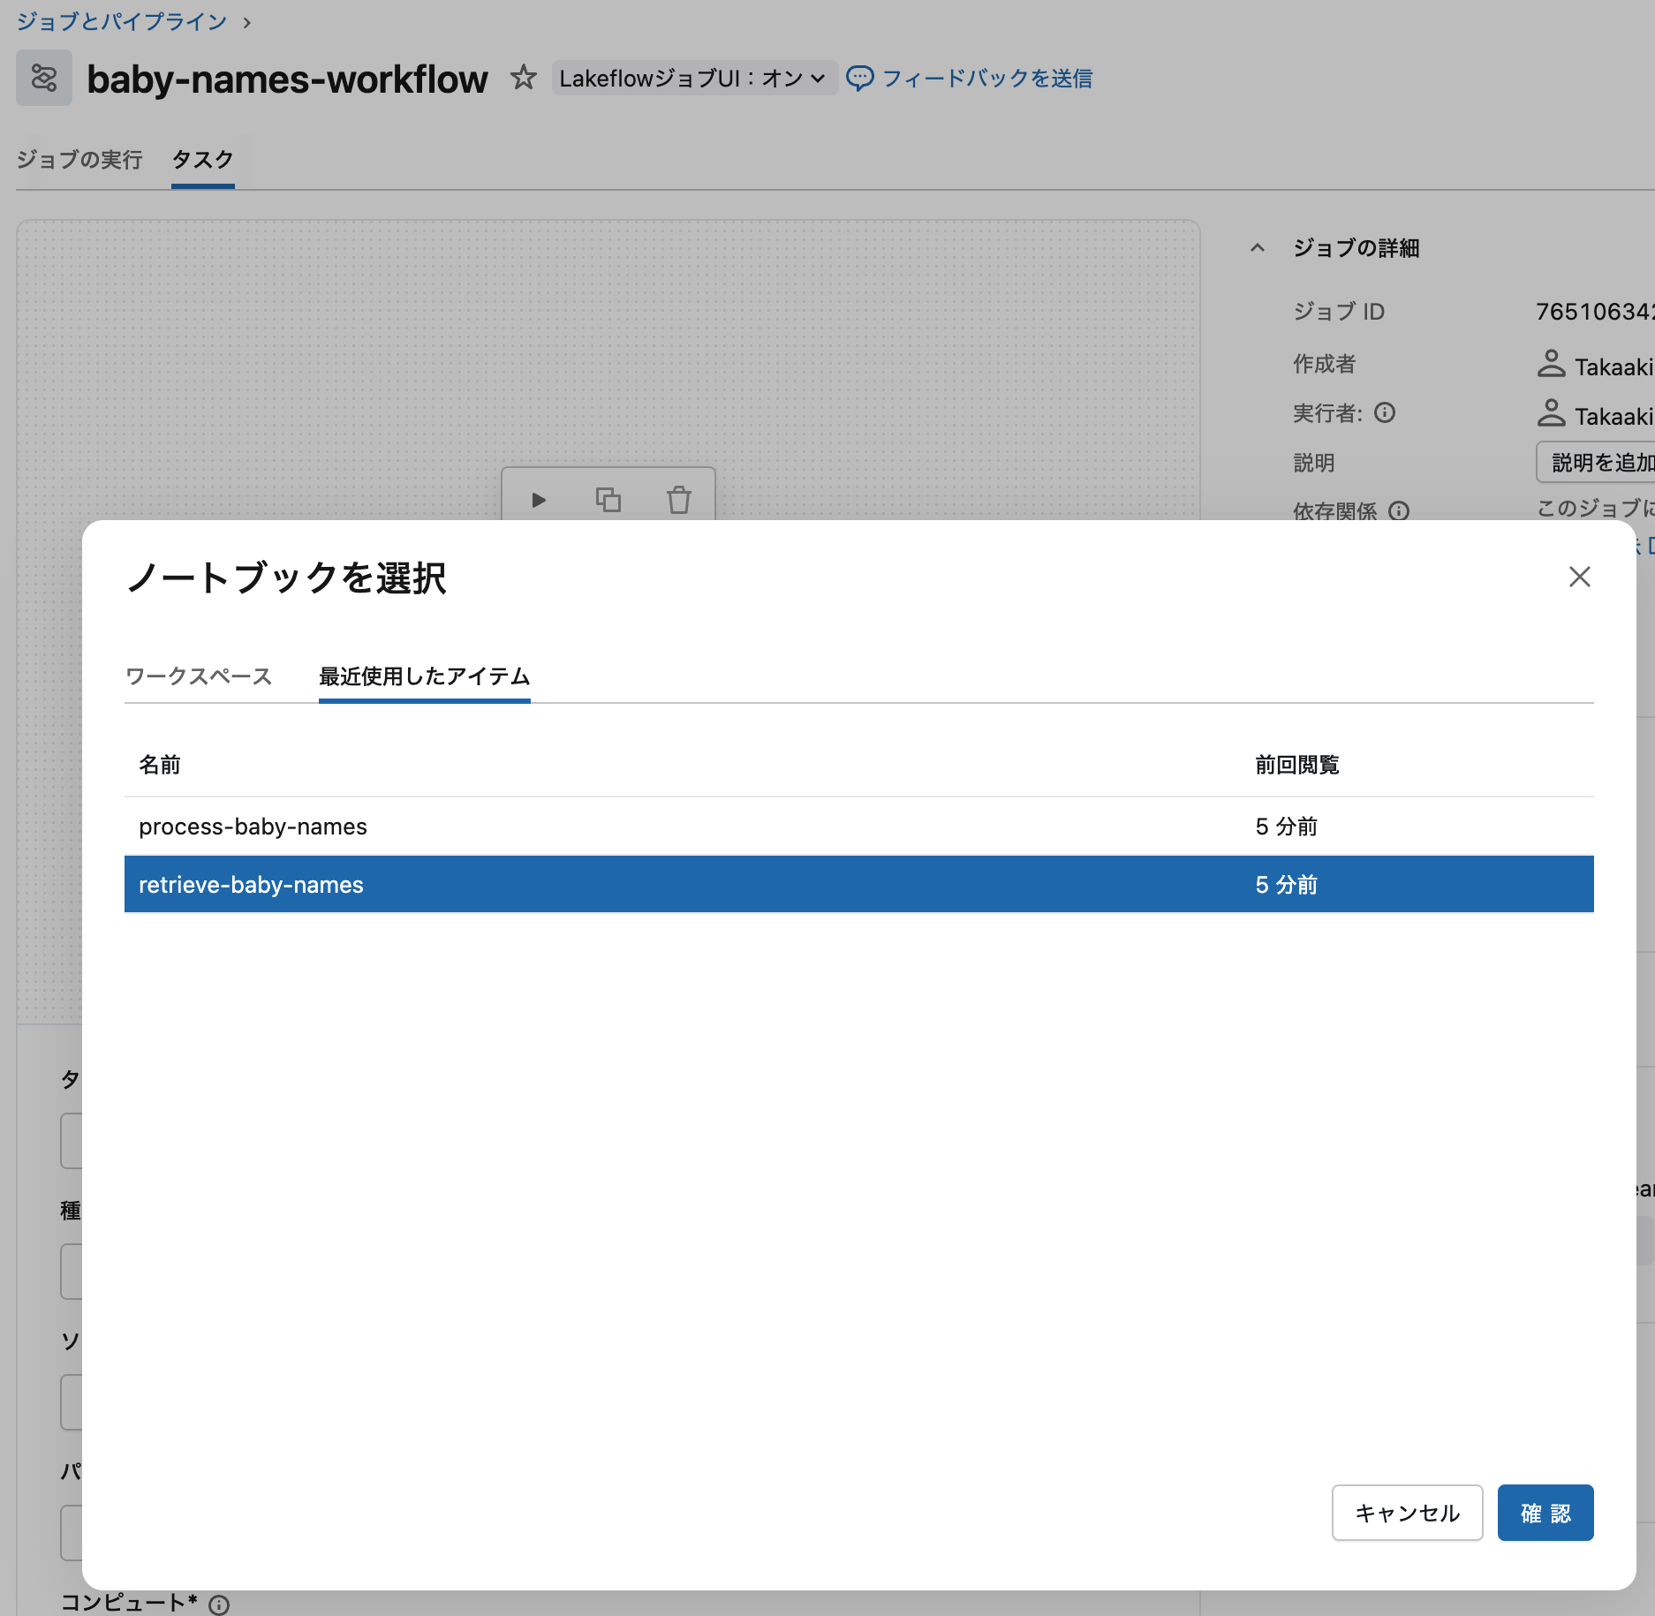Click the workflow icon beside baby-names-workflow
Image resolution: width=1655 pixels, height=1616 pixels.
[44, 78]
